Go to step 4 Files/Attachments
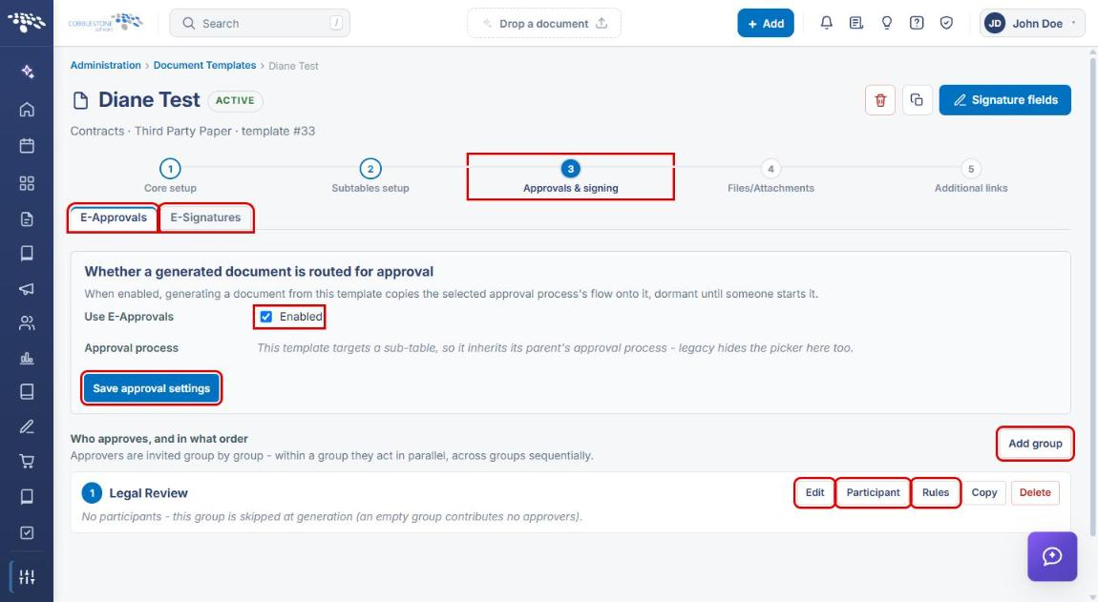Viewport: 1098px width, 602px height. click(771, 176)
